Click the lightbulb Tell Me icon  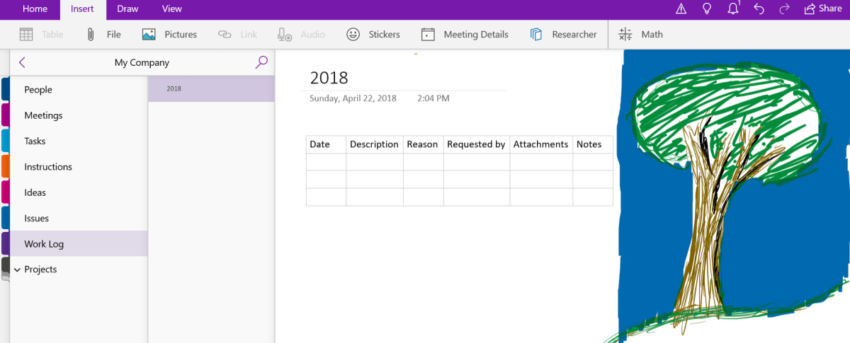[x=706, y=8]
